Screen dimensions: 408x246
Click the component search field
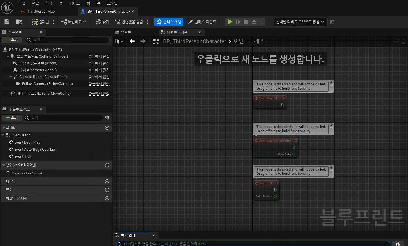click(x=67, y=40)
